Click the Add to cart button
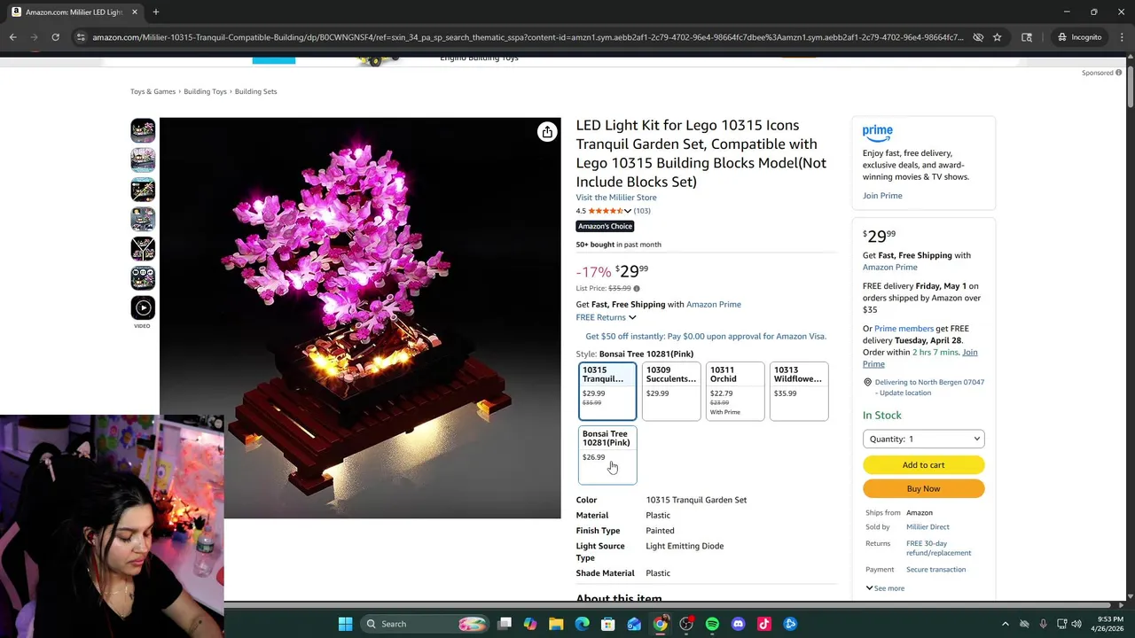The image size is (1135, 638). [923, 464]
